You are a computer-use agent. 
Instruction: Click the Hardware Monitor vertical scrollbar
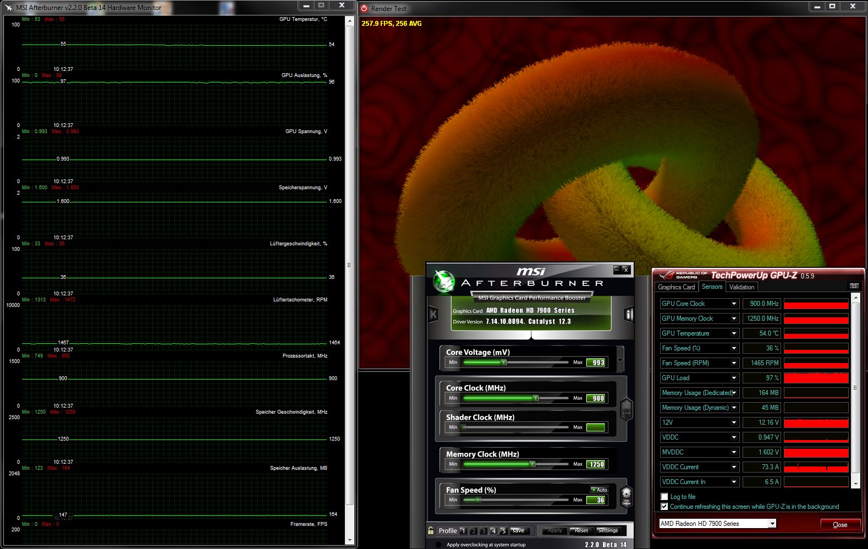click(x=349, y=265)
